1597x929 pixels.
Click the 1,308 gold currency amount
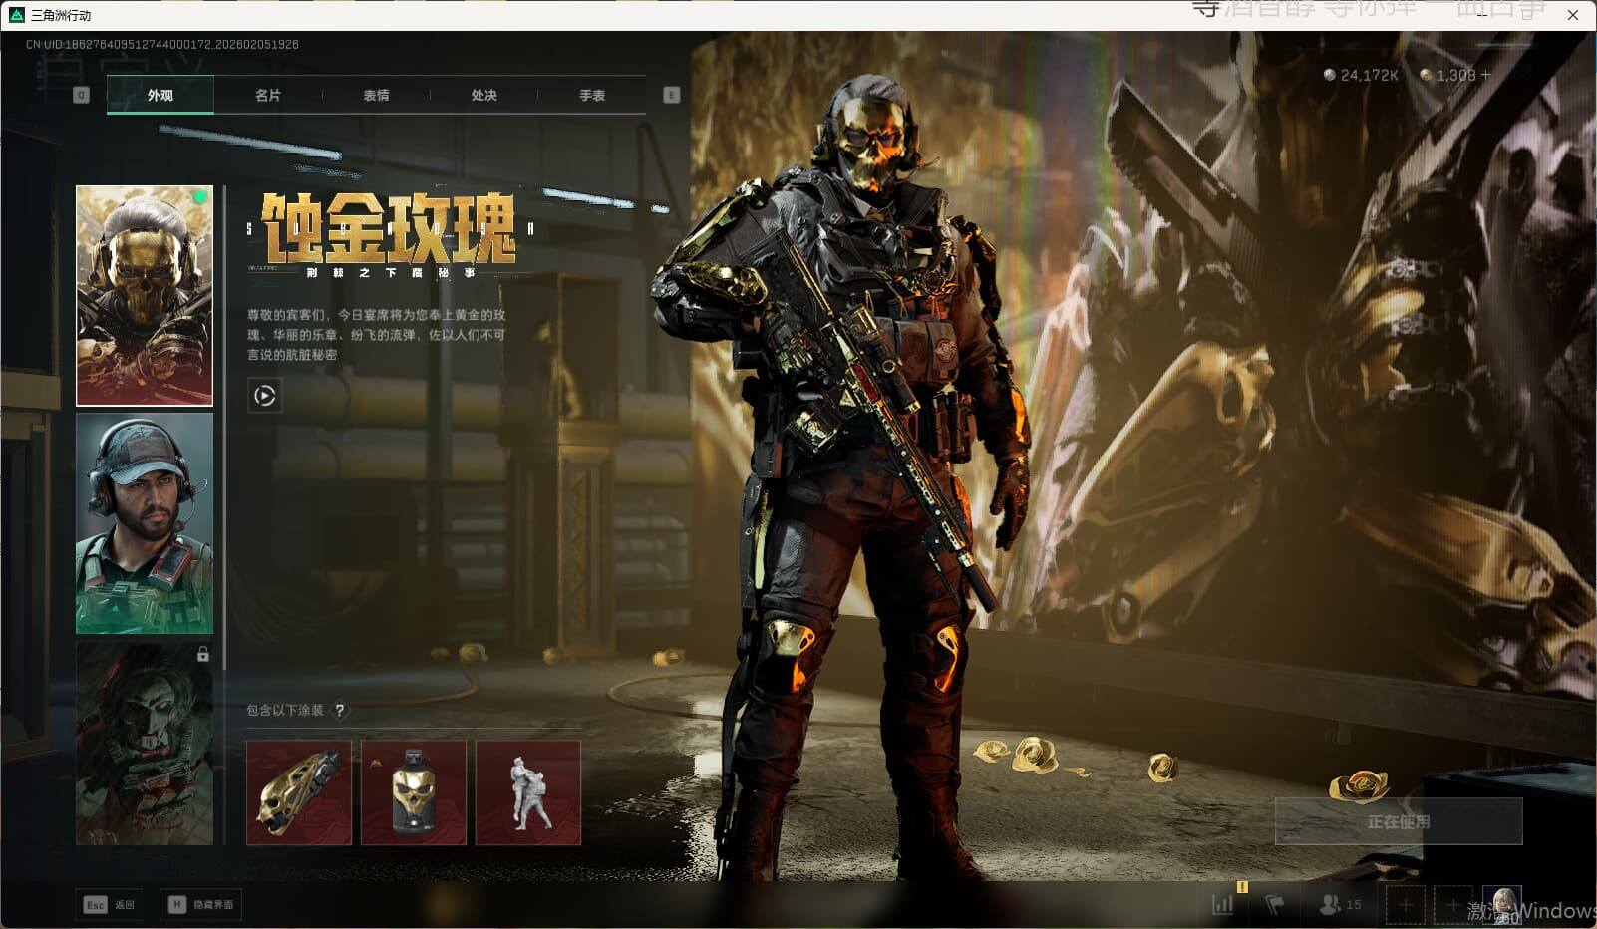(x=1455, y=75)
